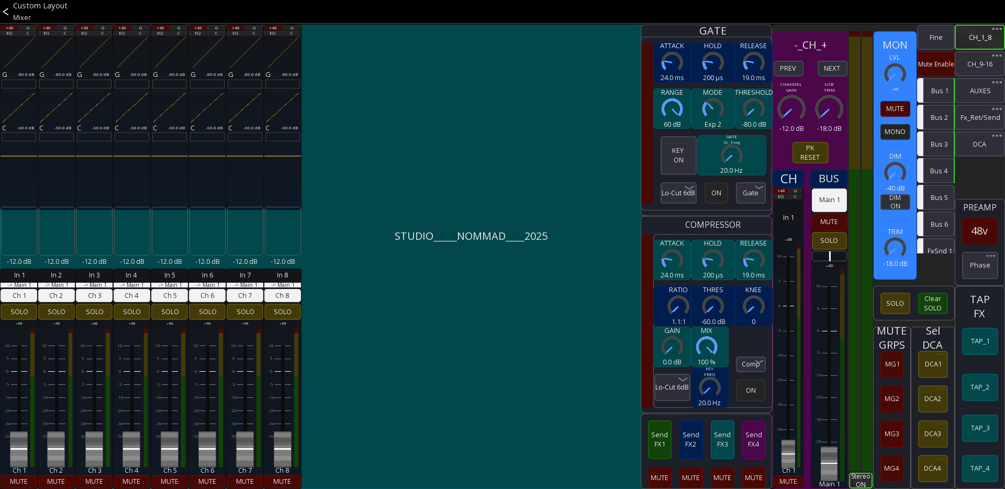The image size is (1005, 489).
Task: Click the Ch 1 fader handle
Action: 19,449
